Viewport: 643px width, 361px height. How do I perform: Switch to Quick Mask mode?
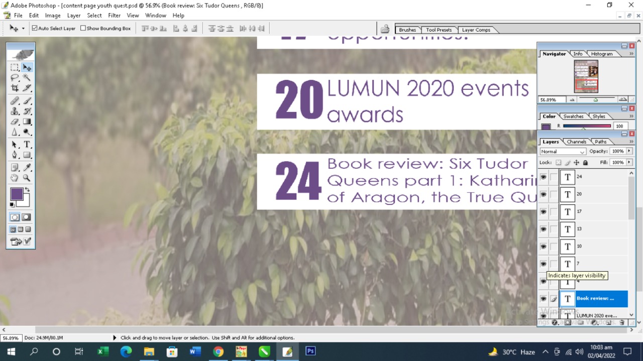[x=27, y=217]
